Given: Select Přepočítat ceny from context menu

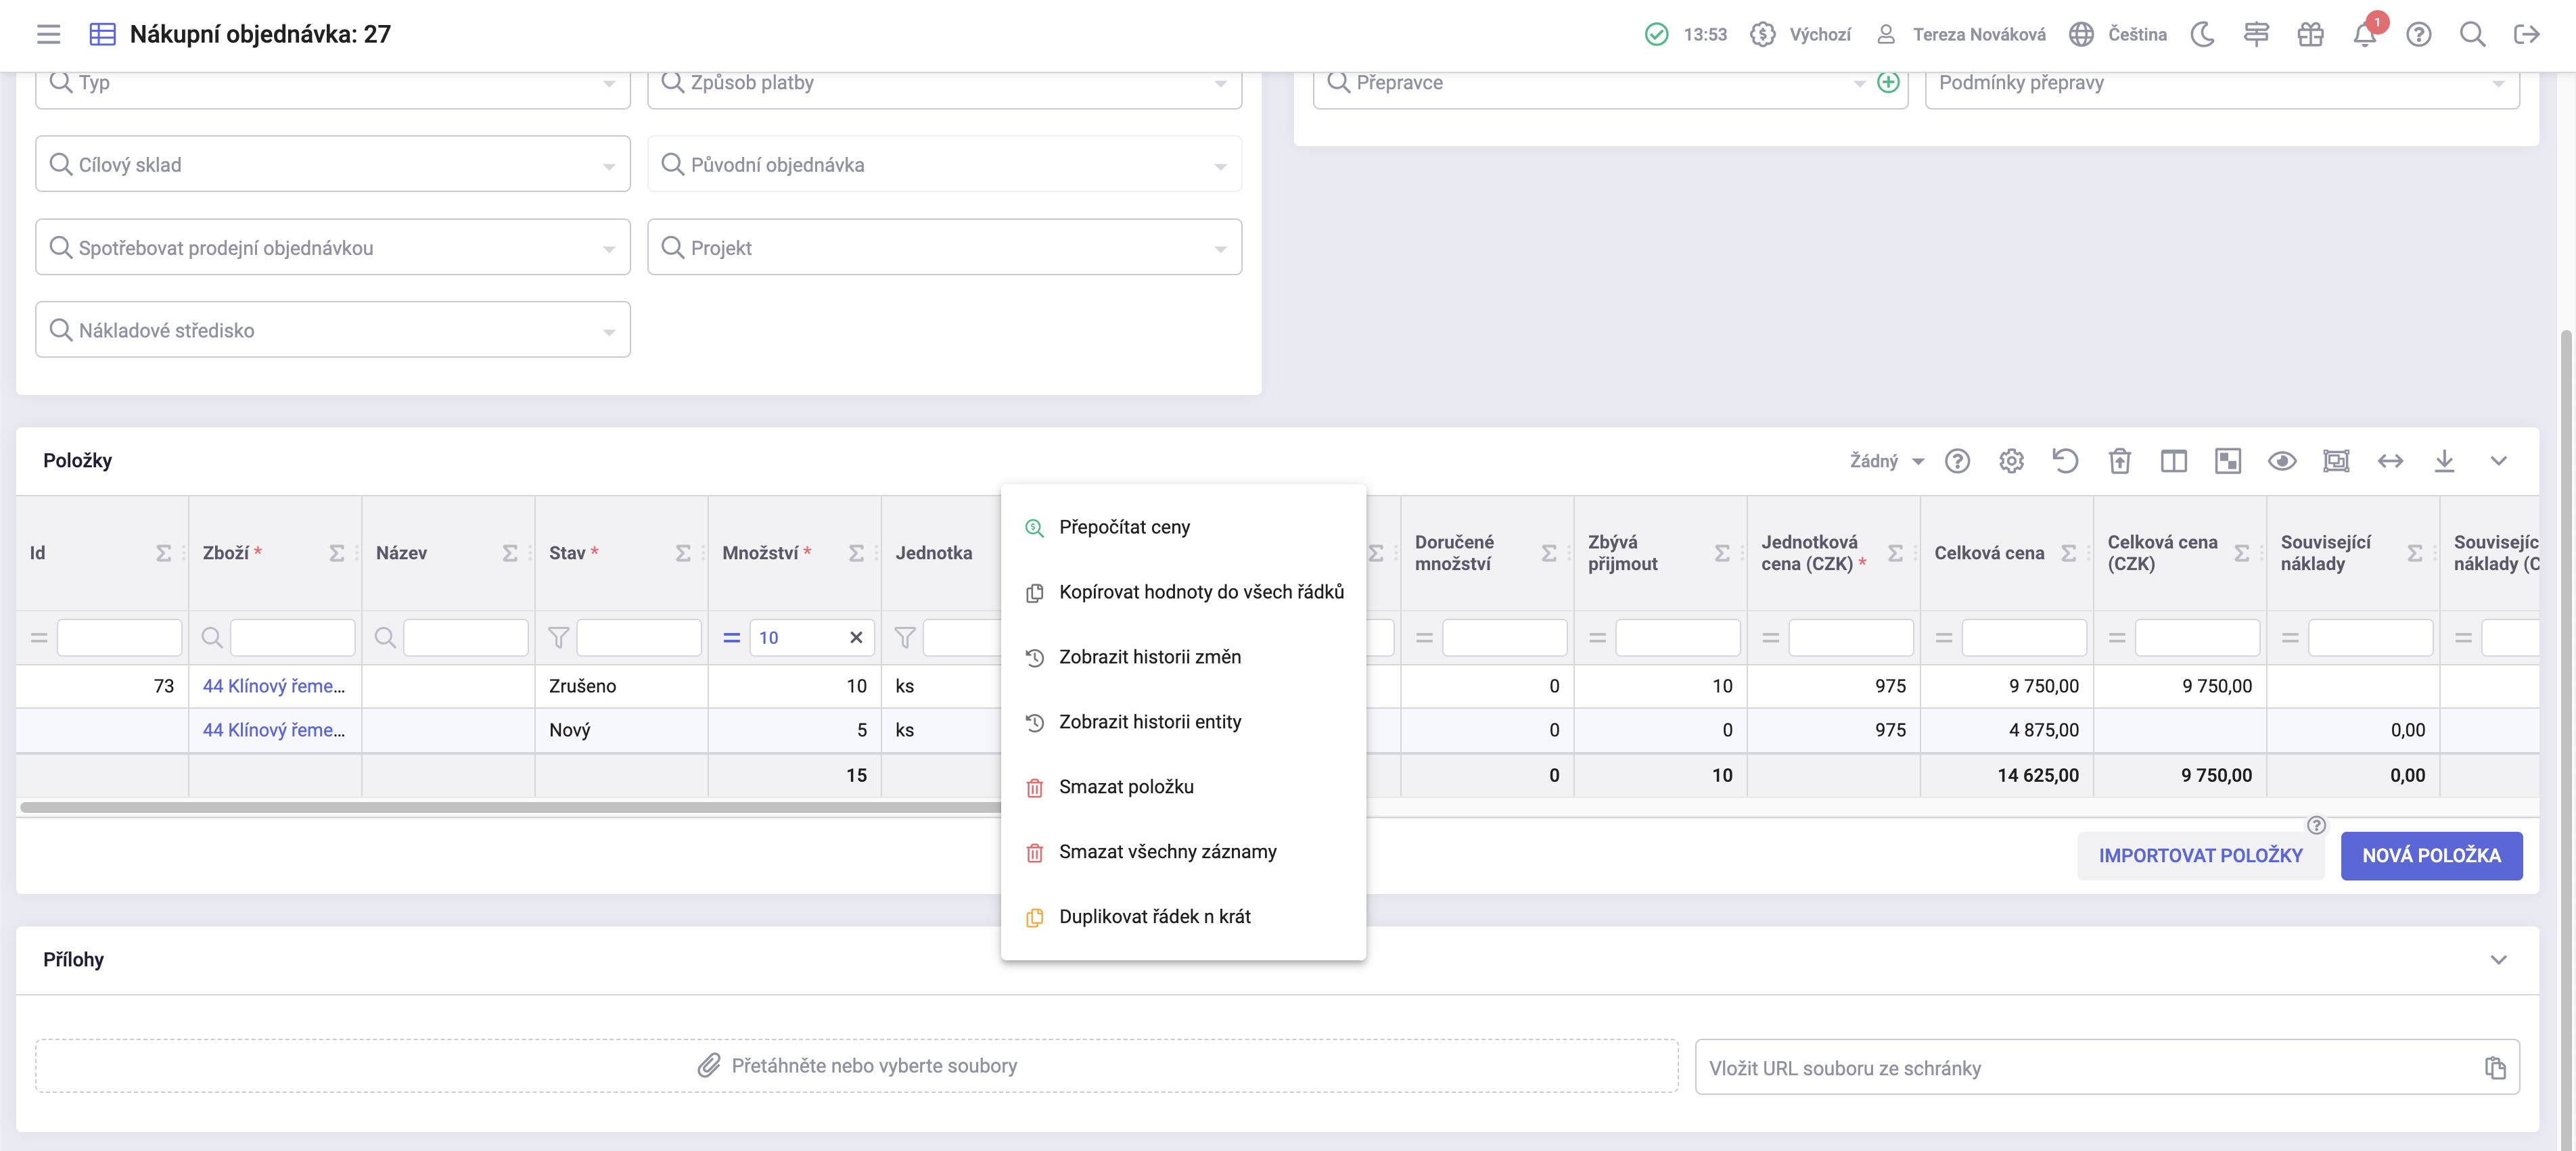Looking at the screenshot, I should pos(1124,527).
